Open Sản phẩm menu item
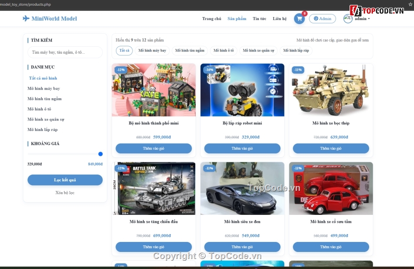This screenshot has height=269, width=414. (x=237, y=18)
